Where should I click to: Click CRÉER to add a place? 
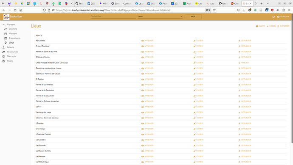pos(271,26)
